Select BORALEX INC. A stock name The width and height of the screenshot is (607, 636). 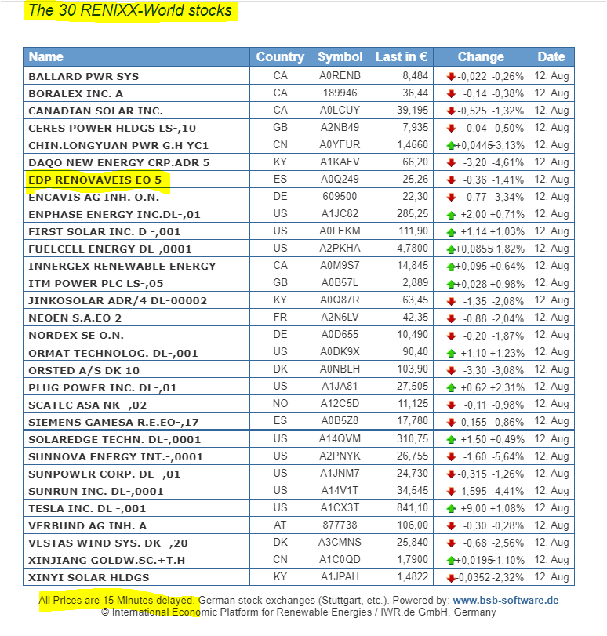coord(76,93)
